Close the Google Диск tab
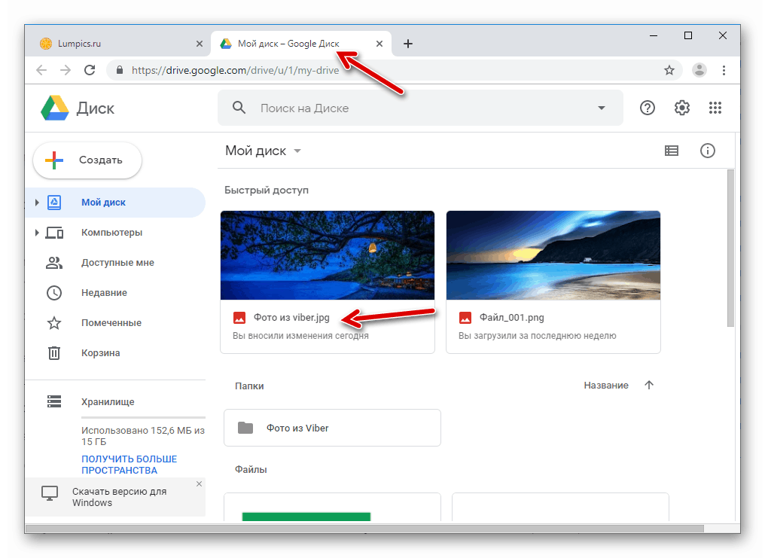 pyautogui.click(x=379, y=44)
